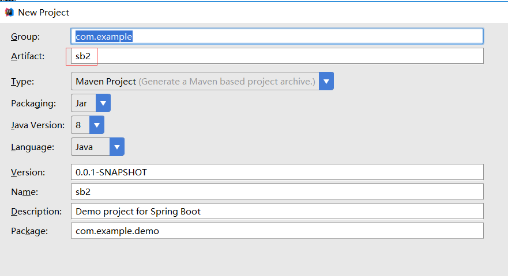
Task: Click the Name input field
Action: [277, 191]
